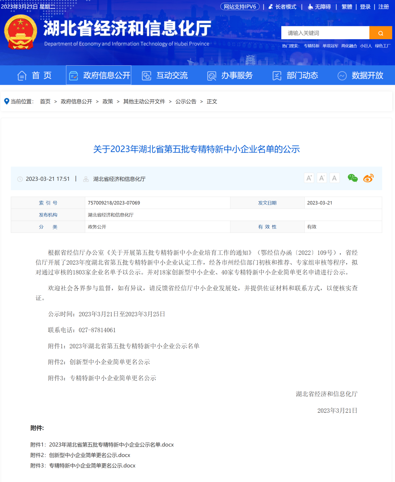Share article via WeChat icon
395x482 pixels.
coord(353,178)
